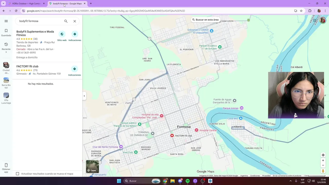Zoom in with the plus button
The width and height of the screenshot is (329, 185).
[323, 161]
